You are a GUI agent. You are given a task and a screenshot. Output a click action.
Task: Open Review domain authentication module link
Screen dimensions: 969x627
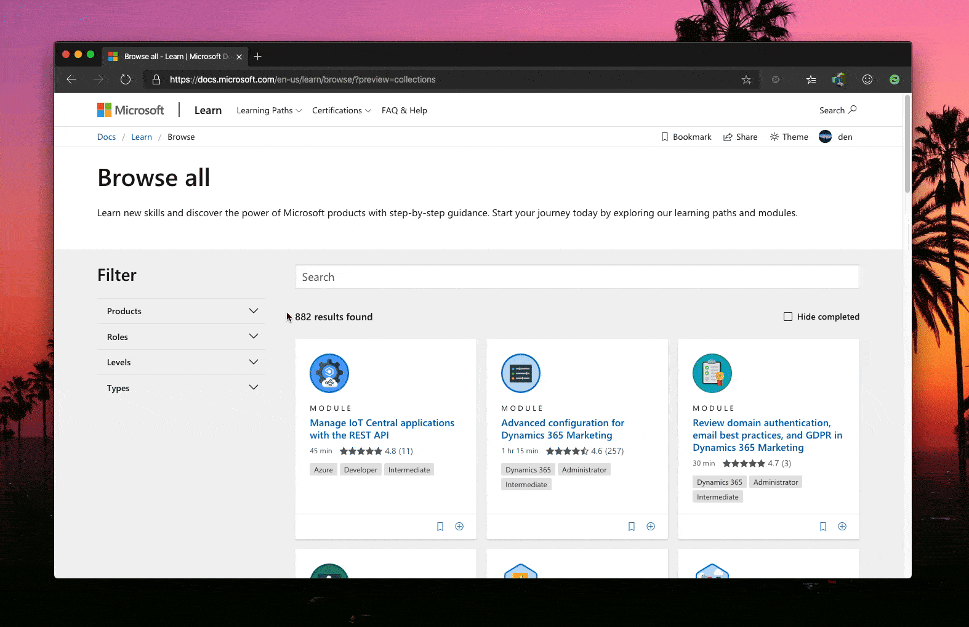pos(768,435)
